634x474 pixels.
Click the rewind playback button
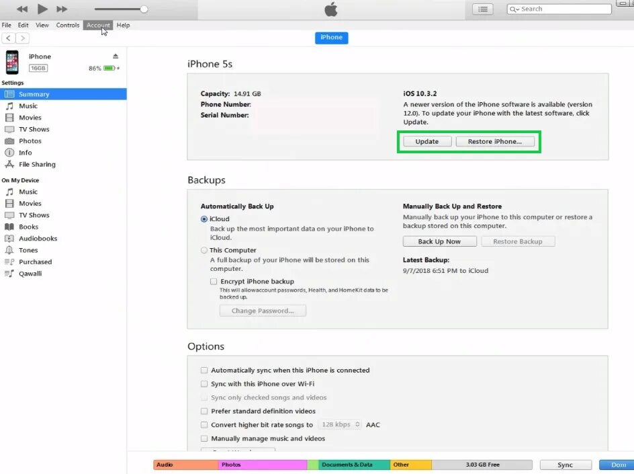[x=22, y=9]
